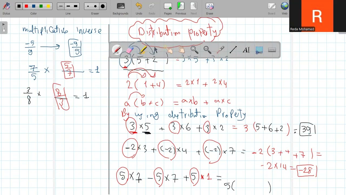
Task: Choose the blue pen color
Action: click(34, 6)
